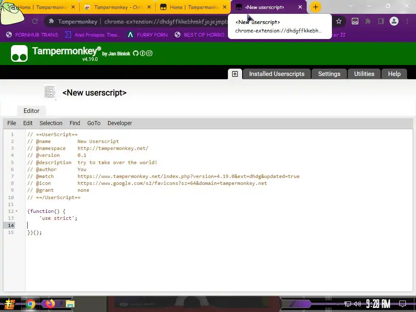Select the Editor tab
This screenshot has height=312, width=416.
[x=31, y=111]
